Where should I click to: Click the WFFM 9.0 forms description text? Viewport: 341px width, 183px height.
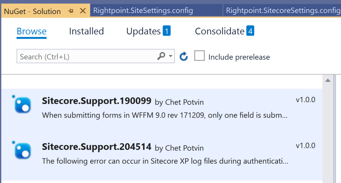tap(165, 115)
